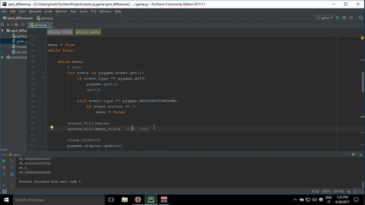Open the Tools menu
The height and width of the screenshot is (205, 365).
point(83,11)
